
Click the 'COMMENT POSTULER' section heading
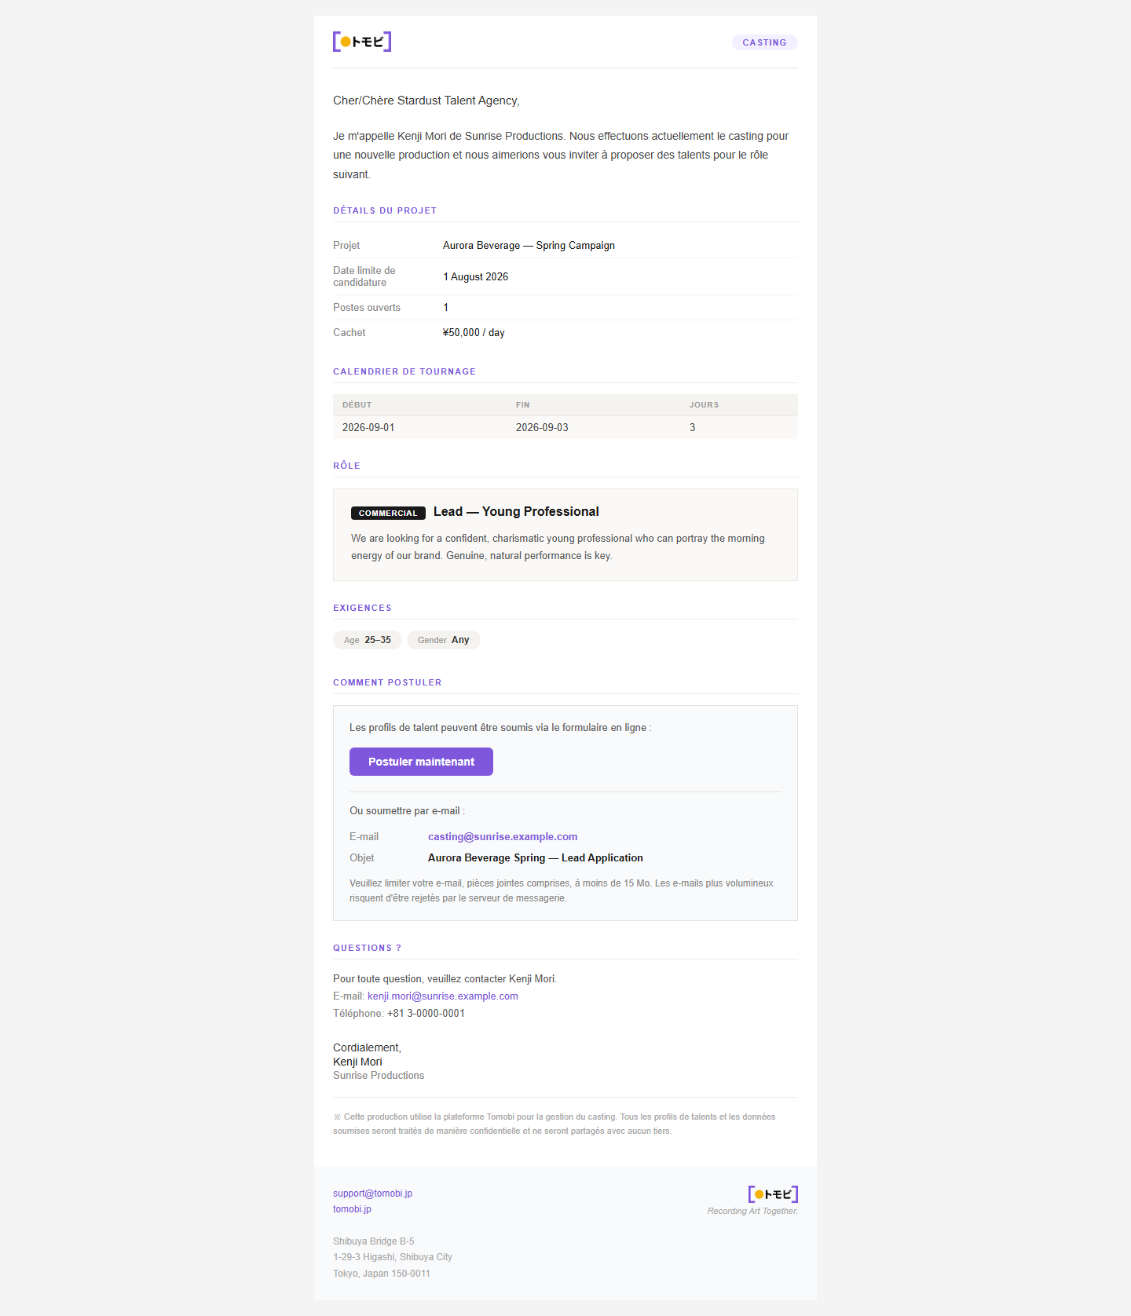tap(387, 682)
